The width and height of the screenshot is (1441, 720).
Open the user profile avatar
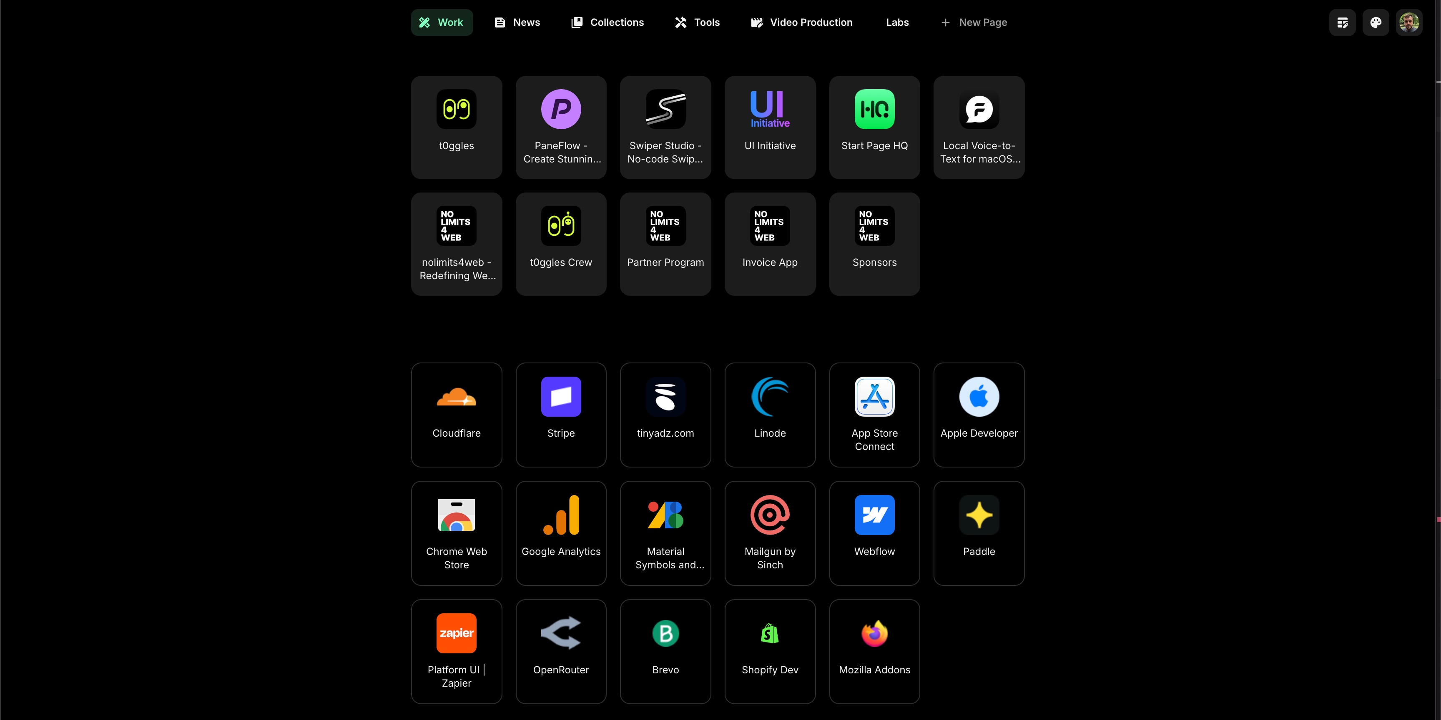(x=1408, y=22)
